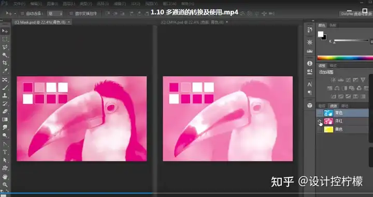Viewport: 373px width, 197px height.
Task: Open the Histogram panel icon
Action: [x=310, y=51]
